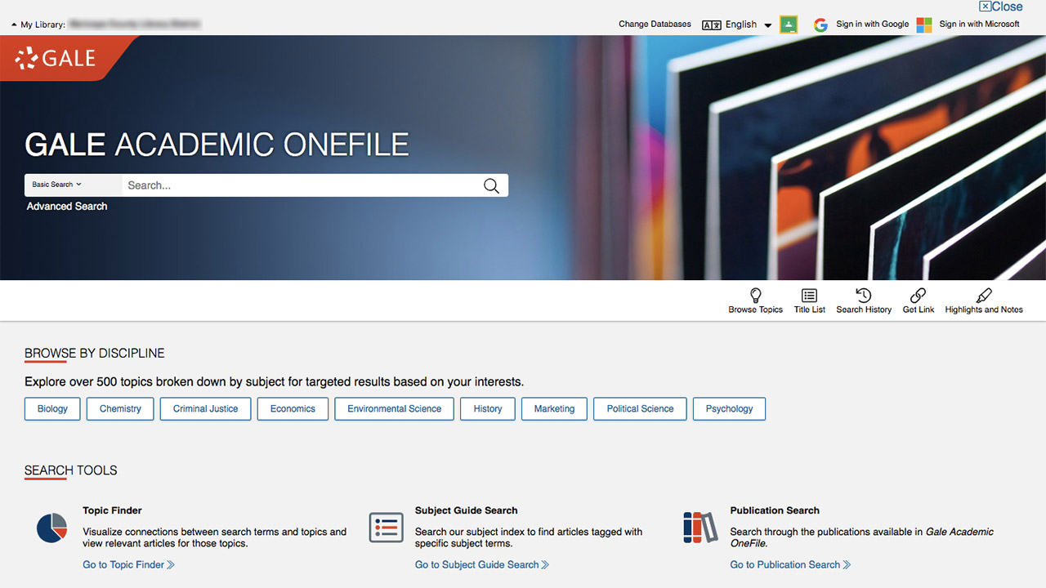Click the Subject Guide Search heading
1046x588 pixels.
[x=466, y=510]
